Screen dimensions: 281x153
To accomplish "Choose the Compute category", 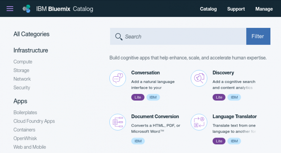I will [x=23, y=62].
